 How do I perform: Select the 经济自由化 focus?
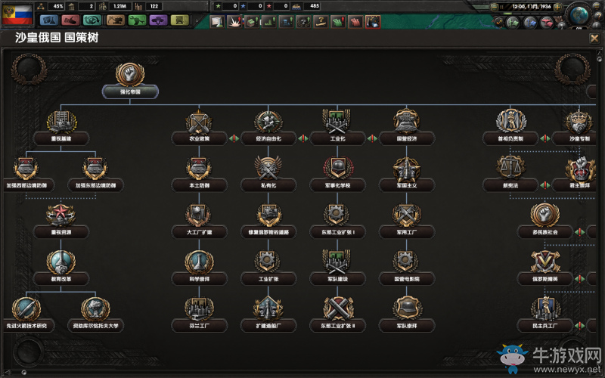tap(268, 138)
